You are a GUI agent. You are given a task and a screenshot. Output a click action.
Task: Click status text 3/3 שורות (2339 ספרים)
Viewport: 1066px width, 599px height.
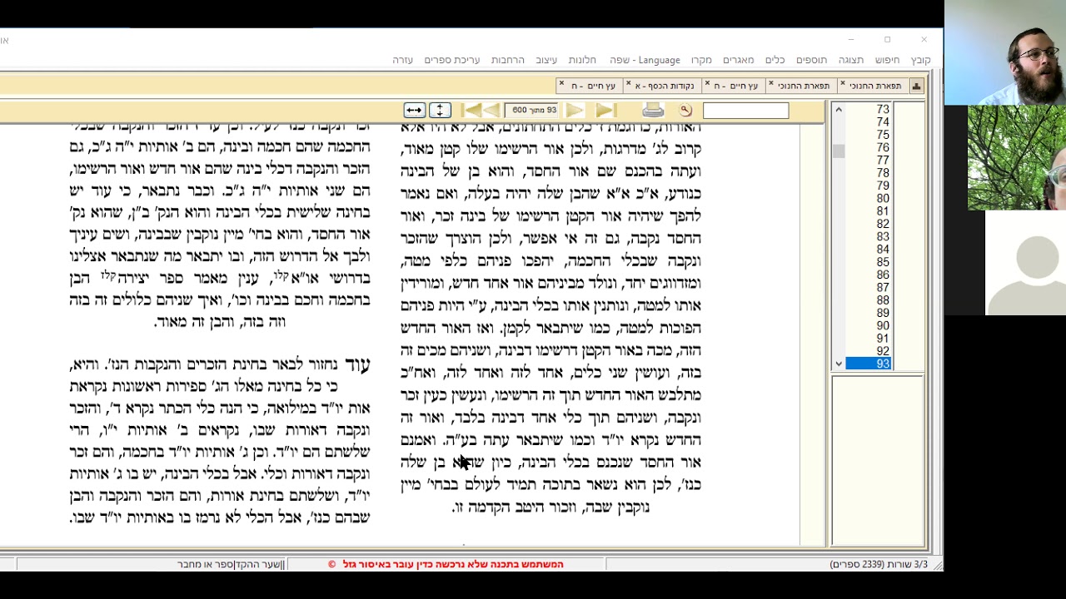pyautogui.click(x=879, y=564)
